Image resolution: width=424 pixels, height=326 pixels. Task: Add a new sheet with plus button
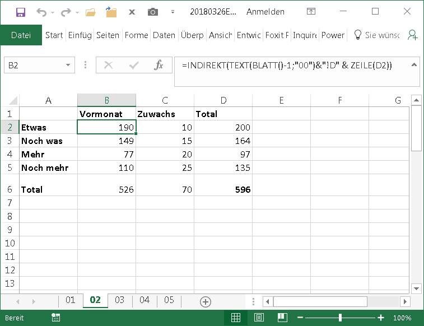[x=205, y=302]
